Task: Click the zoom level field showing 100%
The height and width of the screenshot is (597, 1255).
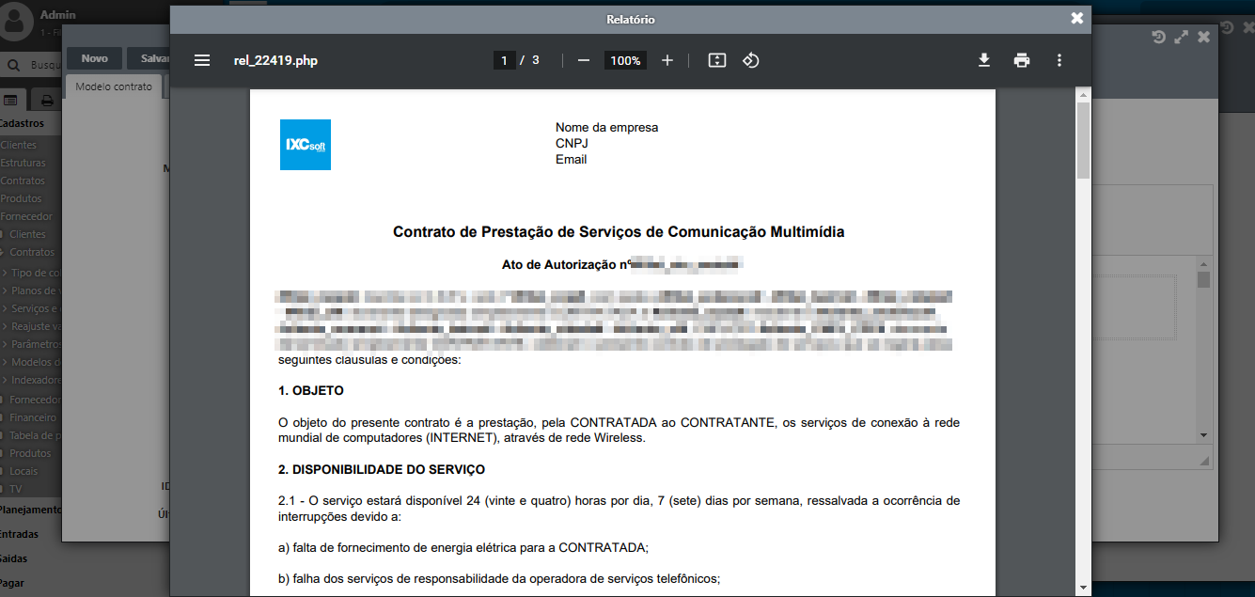Action: [625, 60]
